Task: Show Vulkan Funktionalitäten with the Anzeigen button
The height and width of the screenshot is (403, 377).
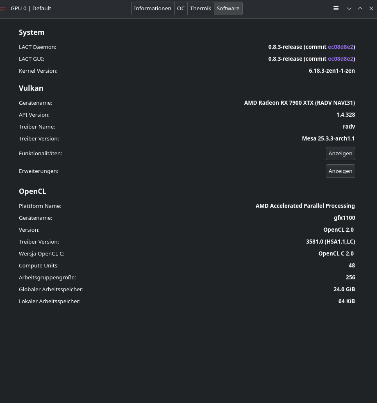Action: click(x=340, y=153)
